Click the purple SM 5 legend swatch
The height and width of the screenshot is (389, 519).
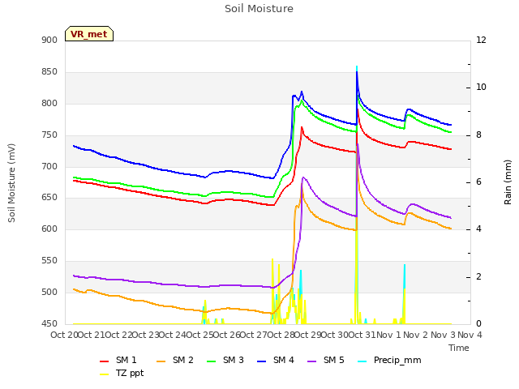(312, 361)
